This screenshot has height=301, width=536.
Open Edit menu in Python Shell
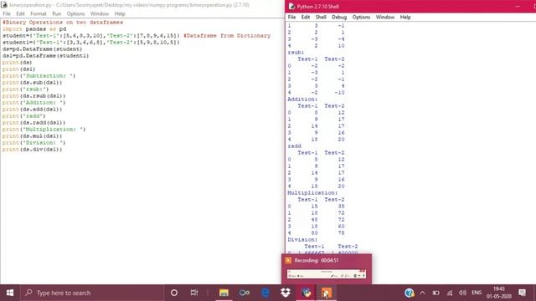coord(305,17)
